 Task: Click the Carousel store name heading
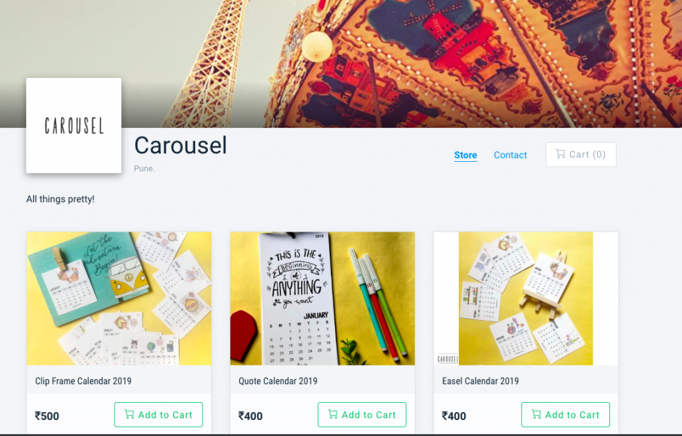coord(180,145)
